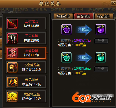Click the Lv.9 green gem icon

[67, 58]
